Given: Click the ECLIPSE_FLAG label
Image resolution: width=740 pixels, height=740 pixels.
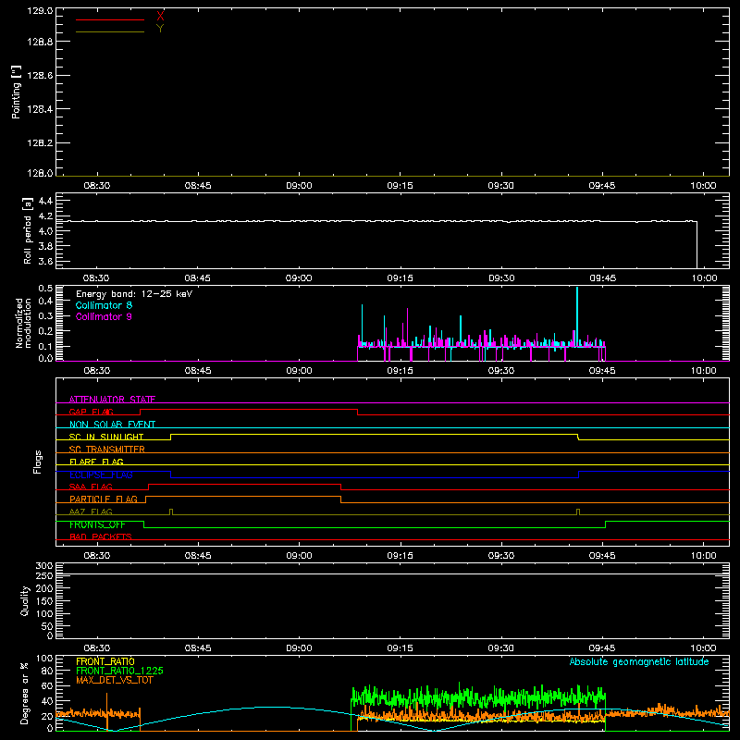Looking at the screenshot, I should (101, 475).
